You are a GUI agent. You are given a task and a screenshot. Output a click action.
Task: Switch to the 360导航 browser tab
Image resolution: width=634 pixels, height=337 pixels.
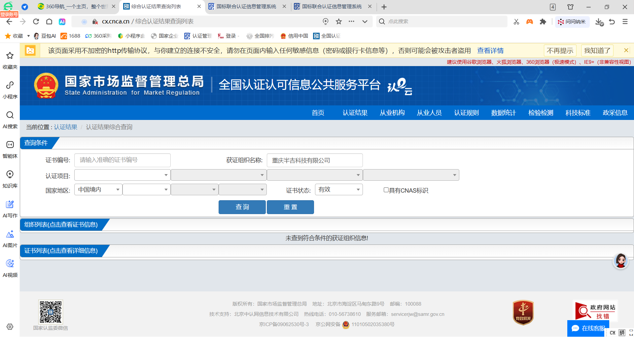point(76,7)
